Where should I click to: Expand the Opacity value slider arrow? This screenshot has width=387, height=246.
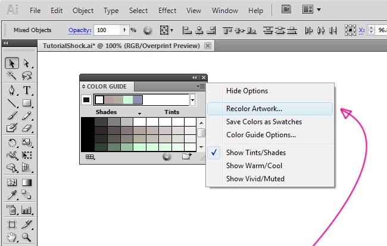pyautogui.click(x=125, y=30)
